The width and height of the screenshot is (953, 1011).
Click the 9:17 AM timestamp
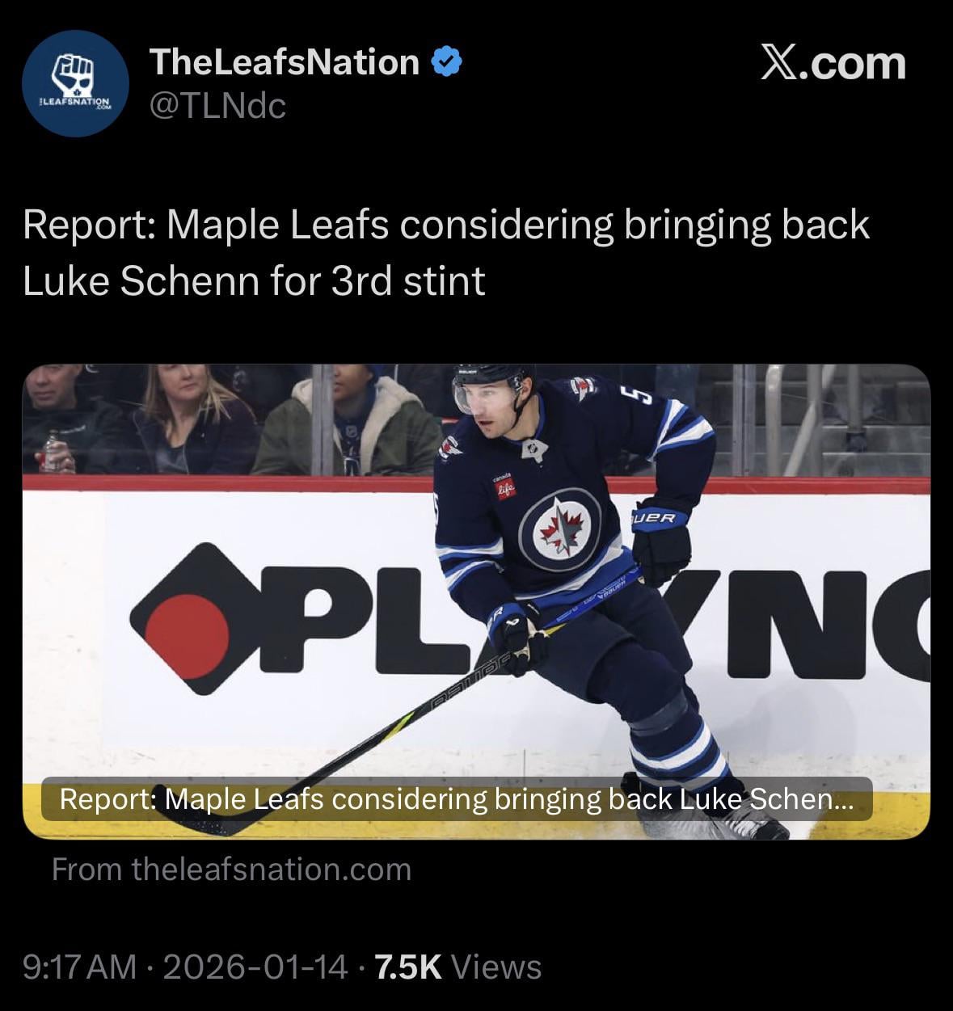(x=80, y=967)
